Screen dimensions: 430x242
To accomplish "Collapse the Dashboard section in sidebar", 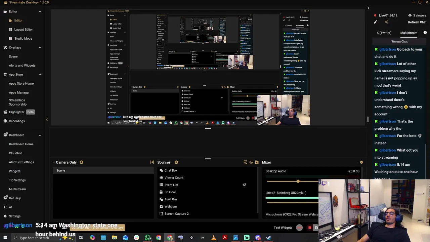I will point(40,135).
